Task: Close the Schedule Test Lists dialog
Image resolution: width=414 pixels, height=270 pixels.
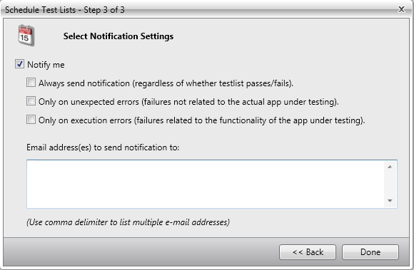Action: [401, 9]
